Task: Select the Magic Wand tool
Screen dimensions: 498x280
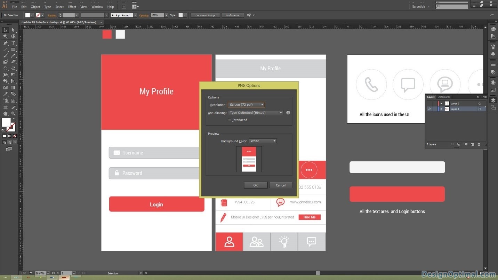Action: [5, 37]
